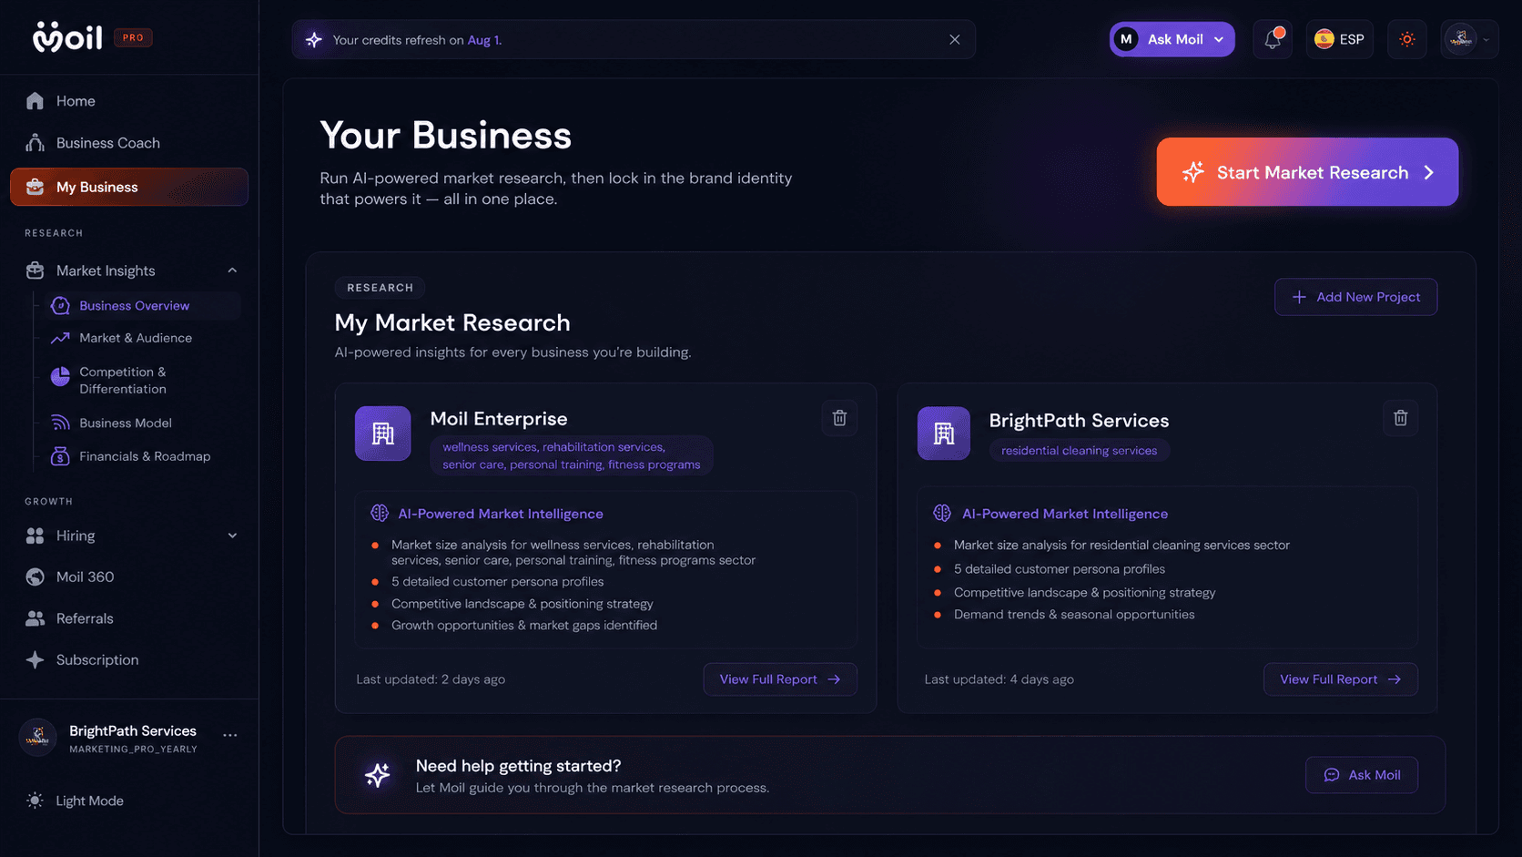Click the Business Coach icon
1522x857 pixels.
tap(35, 143)
